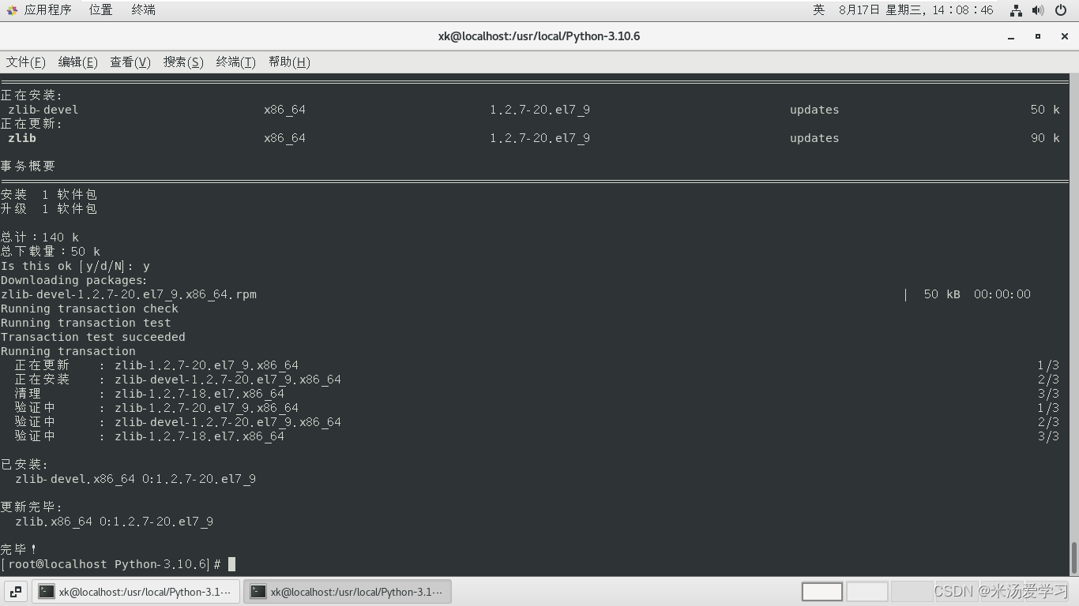Click the network connection icon
Viewport: 1079px width, 606px height.
[1016, 10]
